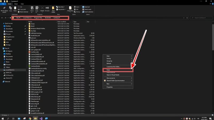Select DesignInvoice folder in navigation pane
Screen dimensions: 214x120
tap(10, 37)
